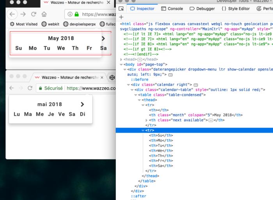Go to next month in May 2018 calendar

[103, 38]
